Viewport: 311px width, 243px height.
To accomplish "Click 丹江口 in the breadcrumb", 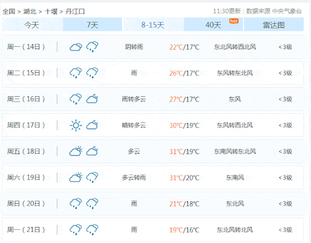I will tap(74, 11).
